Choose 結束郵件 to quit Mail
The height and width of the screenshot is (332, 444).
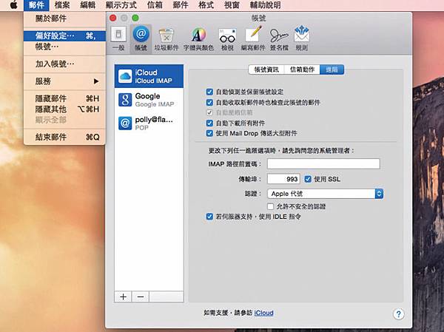point(64,138)
